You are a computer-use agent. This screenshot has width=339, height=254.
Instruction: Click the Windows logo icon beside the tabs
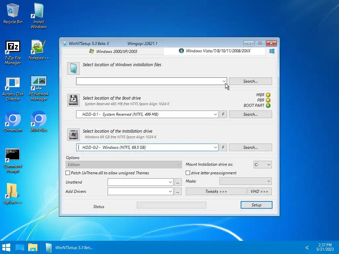click(x=272, y=51)
